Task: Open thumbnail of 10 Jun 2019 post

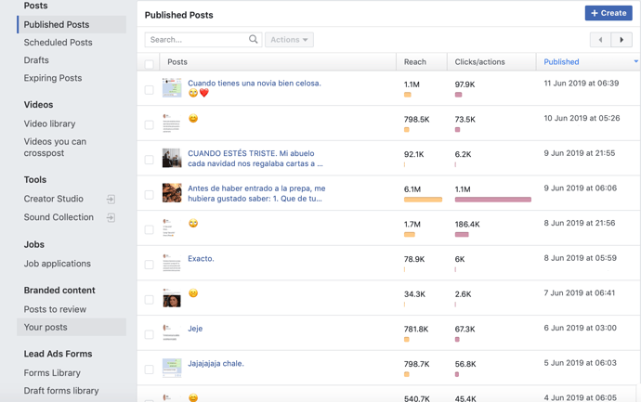Action: (x=172, y=123)
